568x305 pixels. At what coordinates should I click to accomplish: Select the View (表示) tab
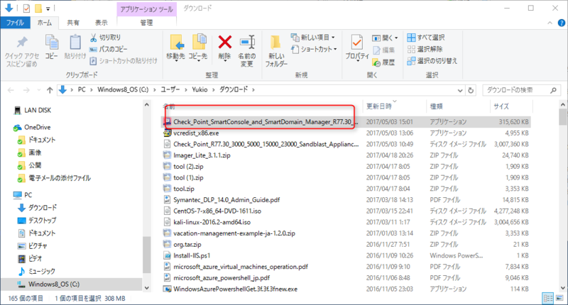pyautogui.click(x=101, y=23)
